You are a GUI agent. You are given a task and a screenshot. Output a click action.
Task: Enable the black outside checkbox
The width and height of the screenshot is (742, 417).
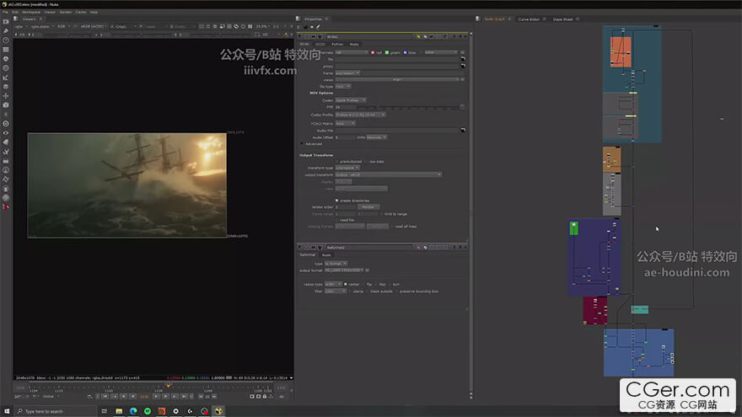tap(368, 291)
